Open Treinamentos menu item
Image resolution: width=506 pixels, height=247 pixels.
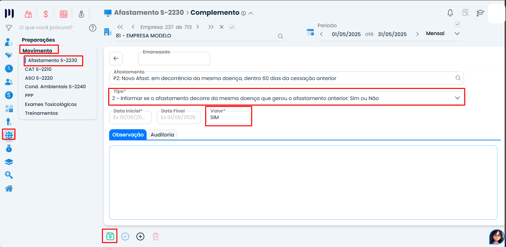41,113
